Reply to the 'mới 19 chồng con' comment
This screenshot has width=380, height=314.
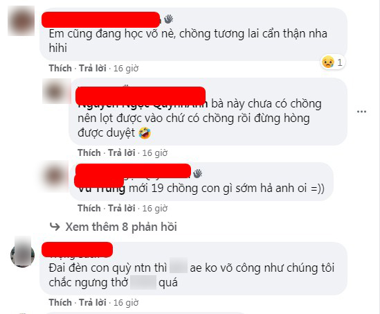point(122,208)
